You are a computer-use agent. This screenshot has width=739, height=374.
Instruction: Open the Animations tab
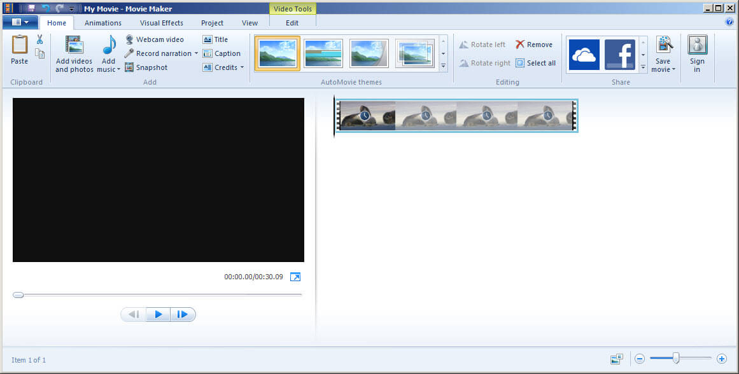coord(102,23)
